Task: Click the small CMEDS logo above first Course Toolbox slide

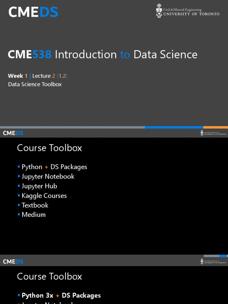Action: (13, 133)
